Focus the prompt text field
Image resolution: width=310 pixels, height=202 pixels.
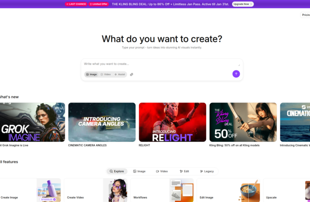(x=162, y=64)
